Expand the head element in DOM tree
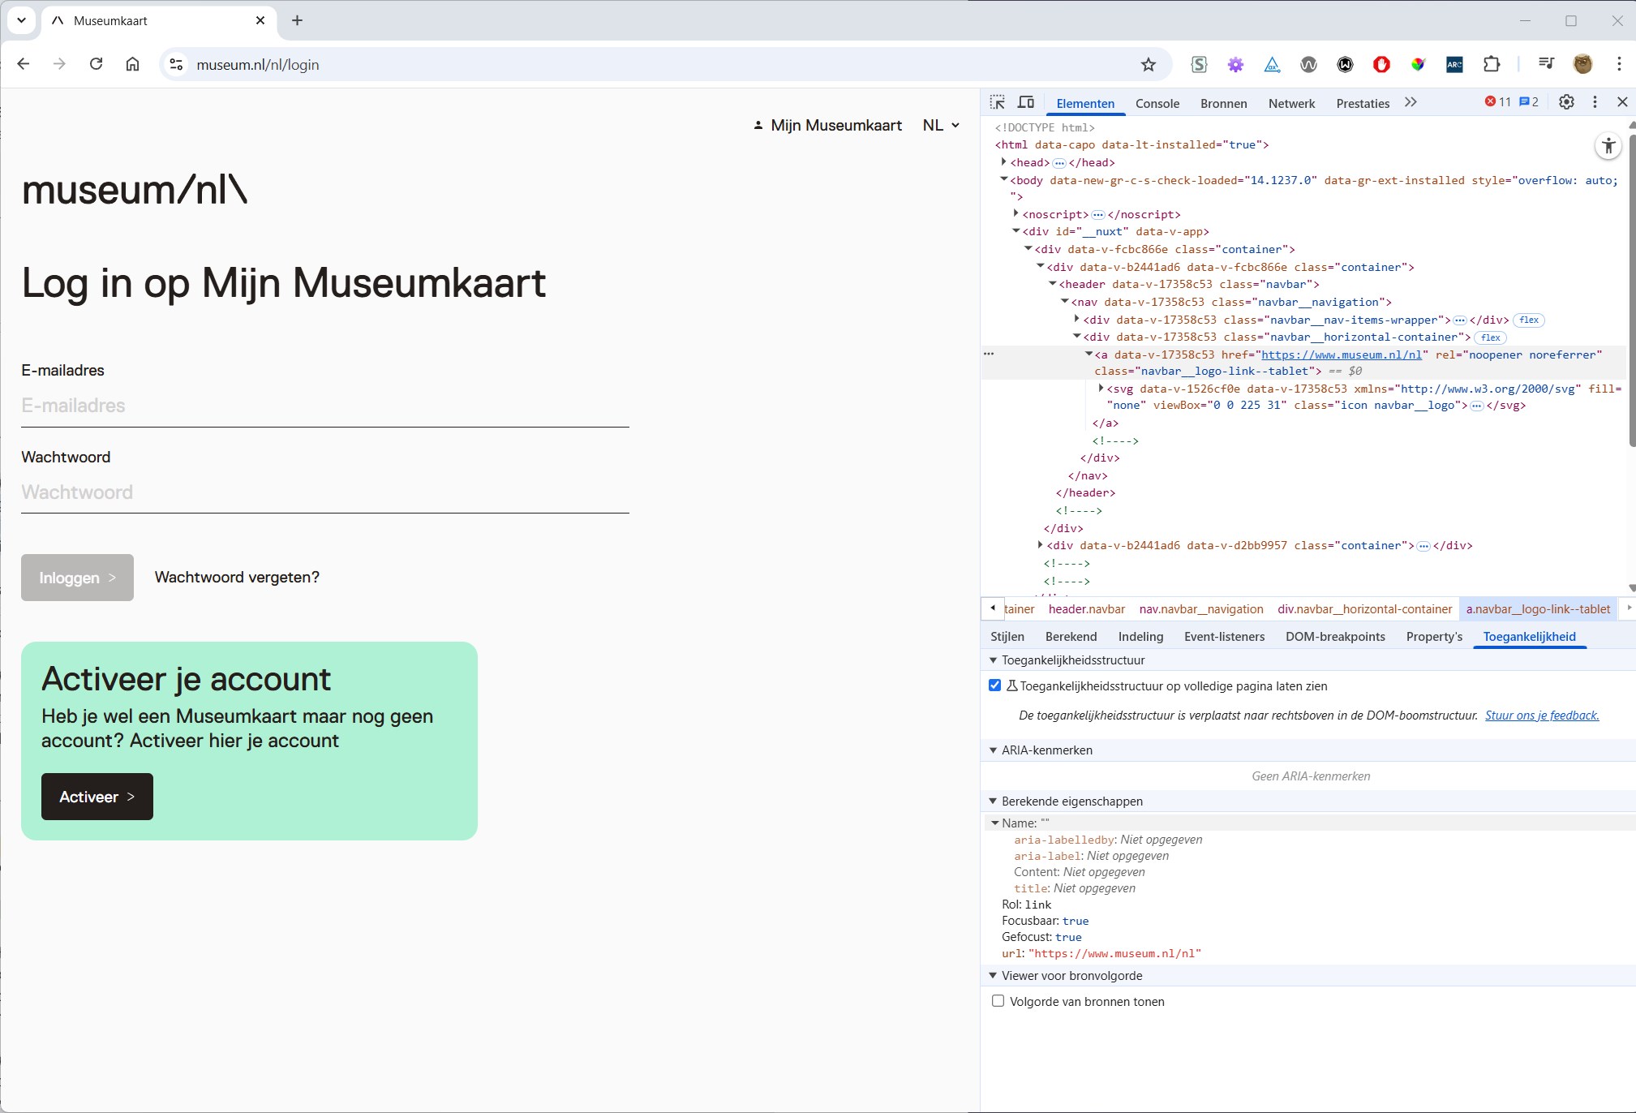The image size is (1636, 1113). click(x=1003, y=162)
